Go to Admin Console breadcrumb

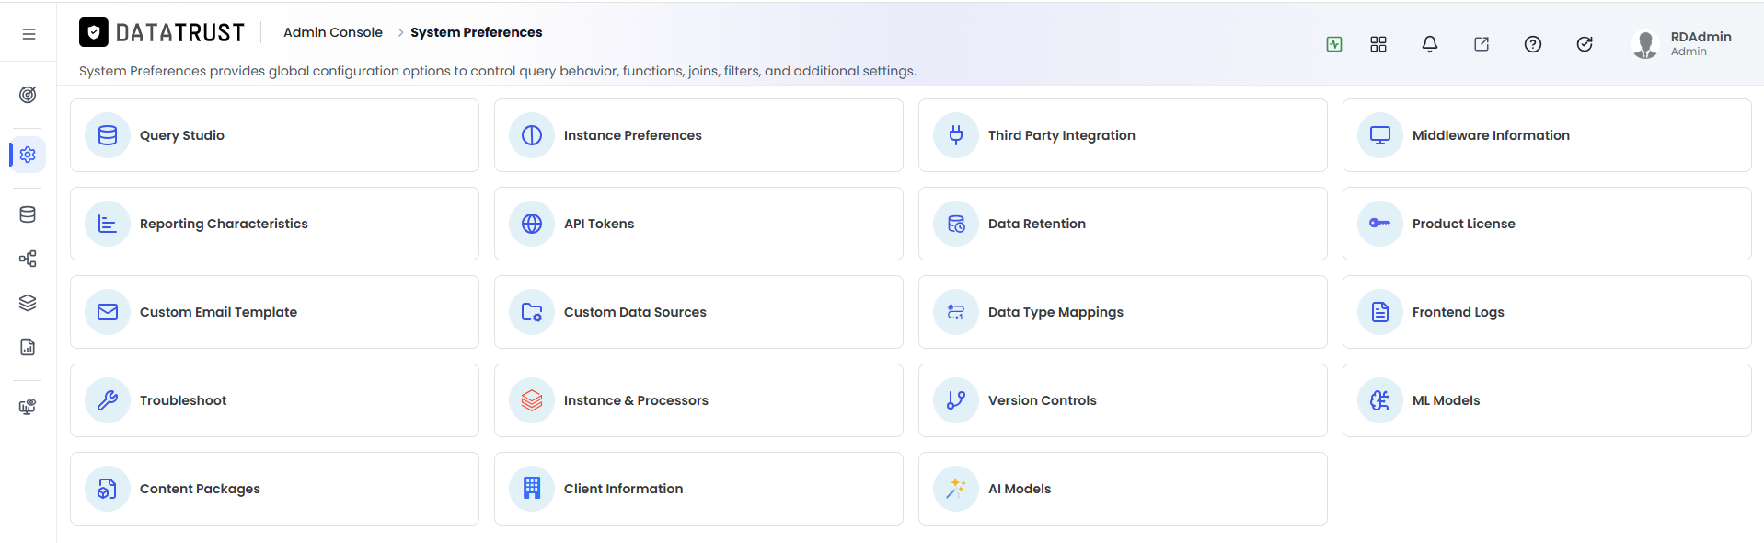click(x=332, y=32)
